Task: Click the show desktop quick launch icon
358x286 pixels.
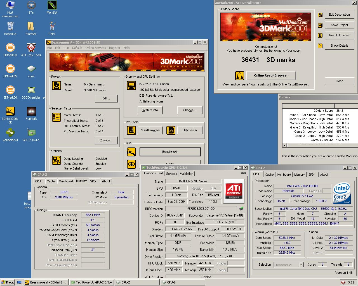Action: pyautogui.click(x=19, y=282)
